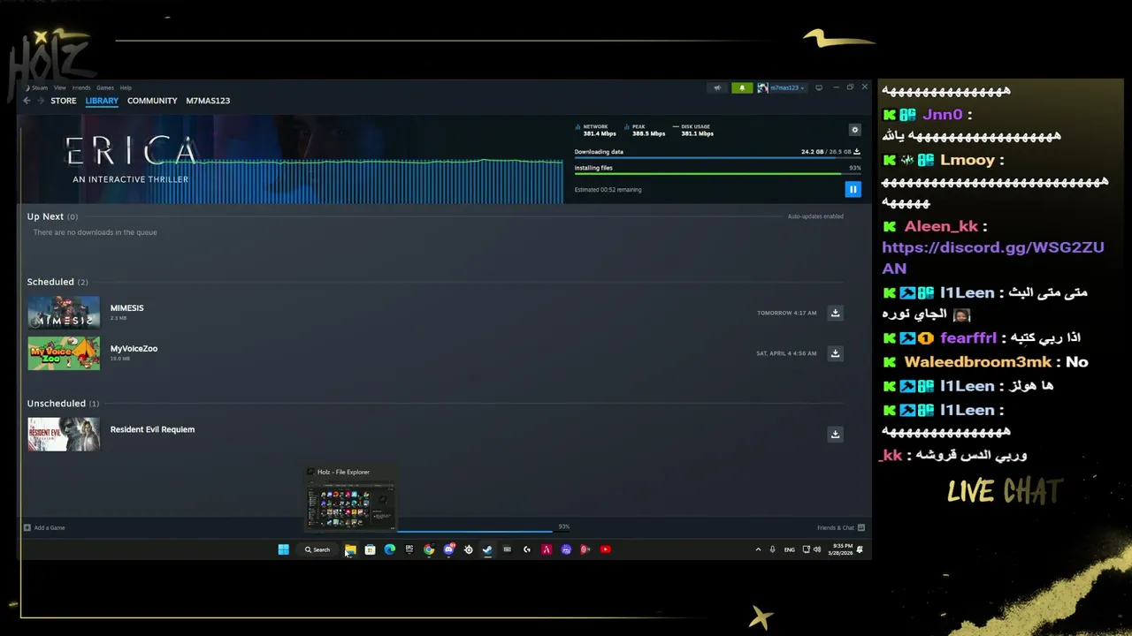Select the MIMESIS title text
Screen dimensions: 1132x636
[126, 308]
